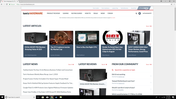The height and width of the screenshot is (99, 176).
Task: Open the NEWS menu
Action: pos(103,13)
